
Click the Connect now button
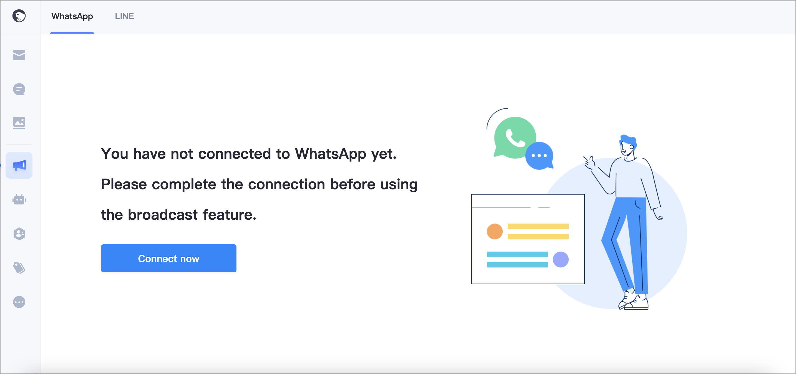[x=169, y=258]
